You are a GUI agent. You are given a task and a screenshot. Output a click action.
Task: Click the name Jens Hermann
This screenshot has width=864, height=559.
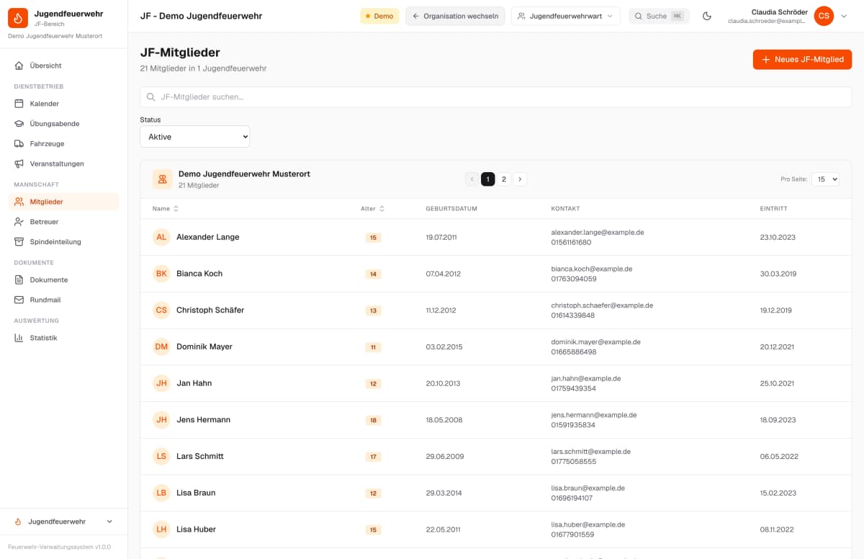coord(204,420)
